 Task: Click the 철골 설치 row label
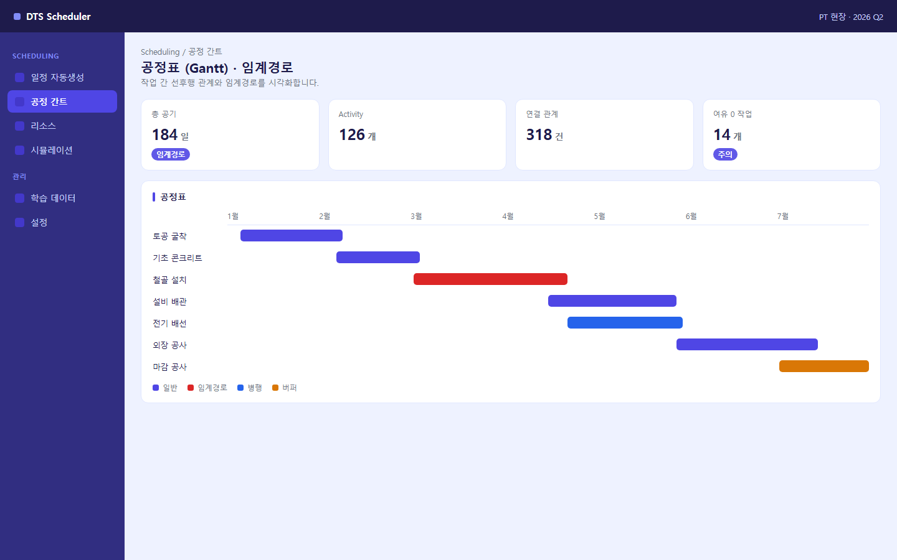(x=169, y=280)
